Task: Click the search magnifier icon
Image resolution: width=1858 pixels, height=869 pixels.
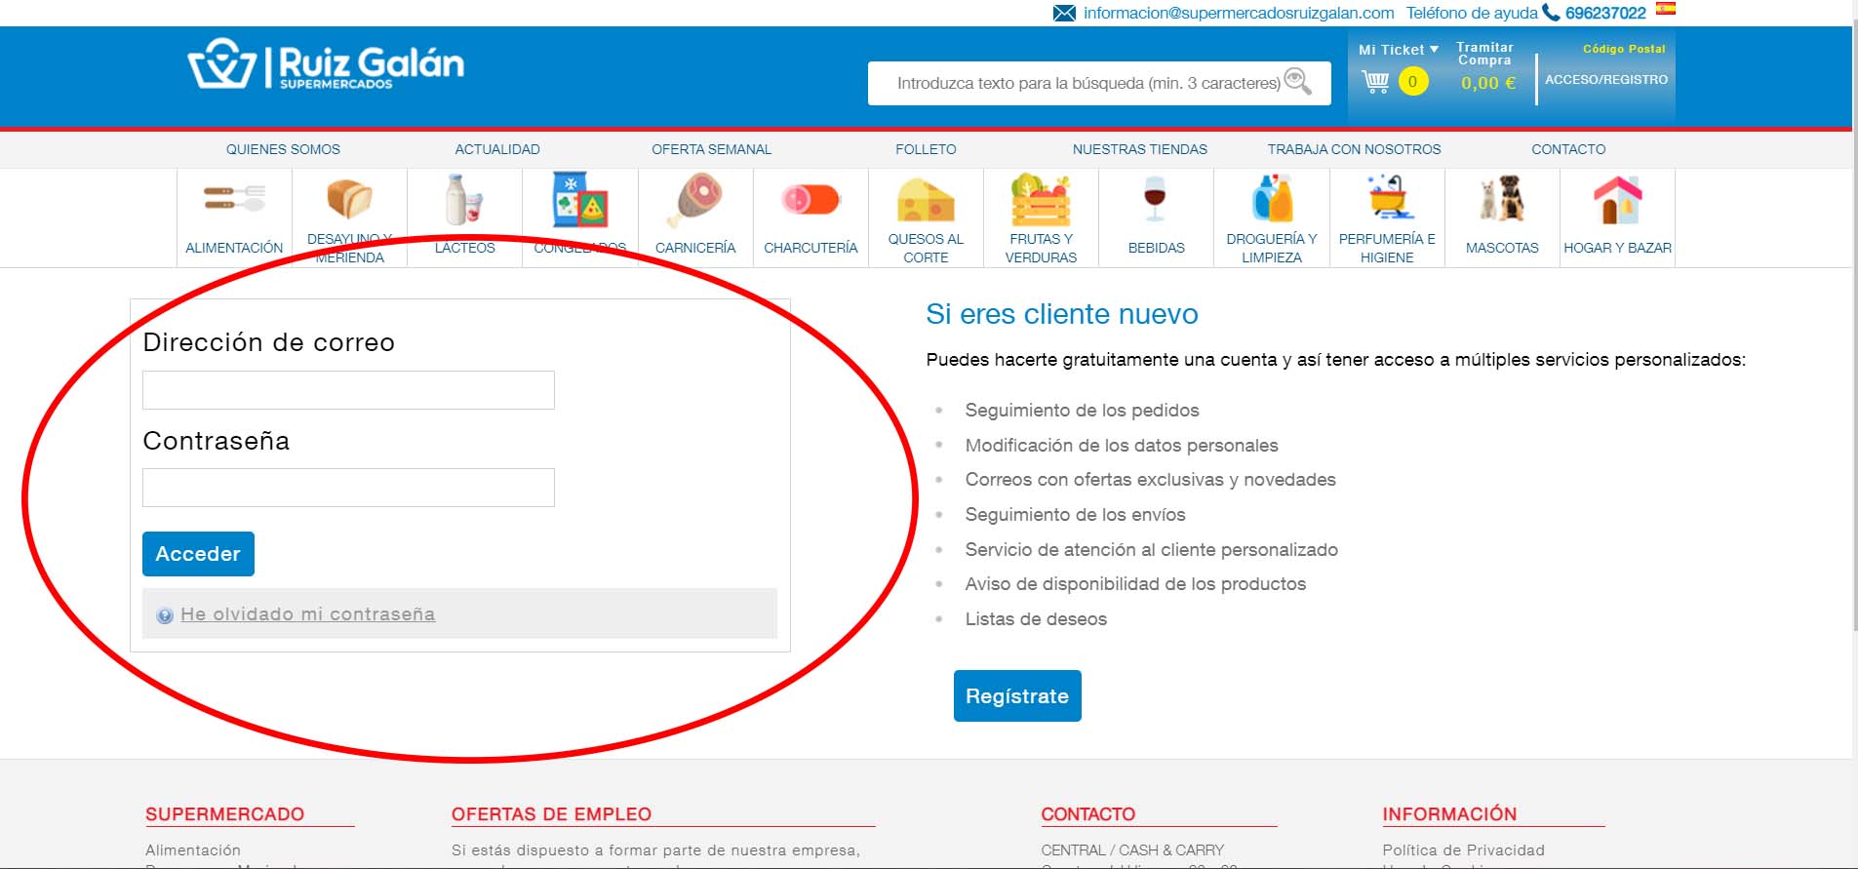Action: point(1297,81)
